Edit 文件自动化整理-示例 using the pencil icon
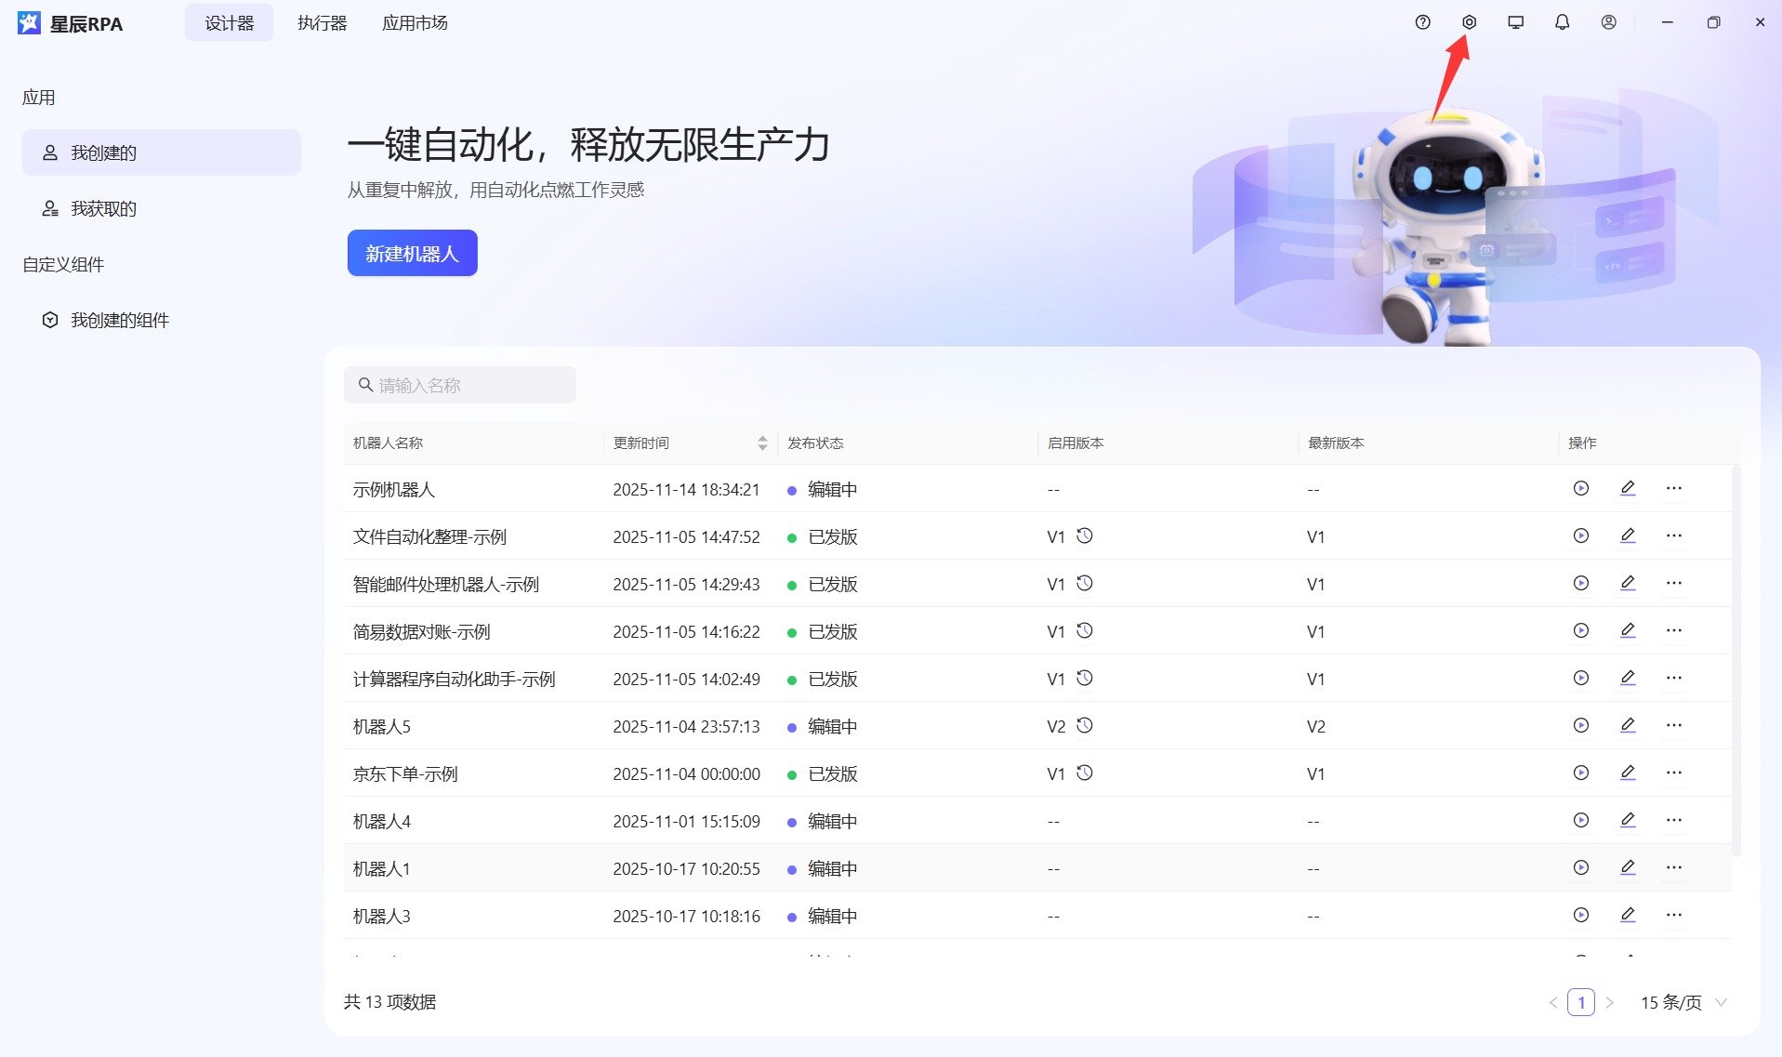 pos(1628,535)
